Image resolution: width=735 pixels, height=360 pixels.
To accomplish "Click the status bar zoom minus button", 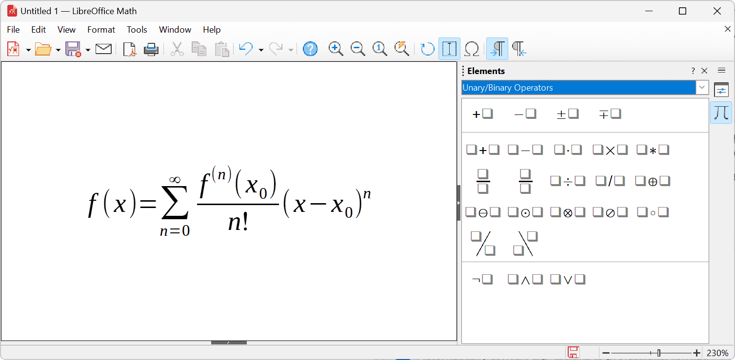I will 606,353.
